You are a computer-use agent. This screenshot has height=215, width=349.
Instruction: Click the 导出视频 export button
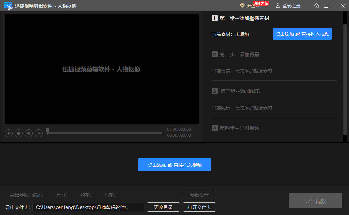[x=315, y=201]
